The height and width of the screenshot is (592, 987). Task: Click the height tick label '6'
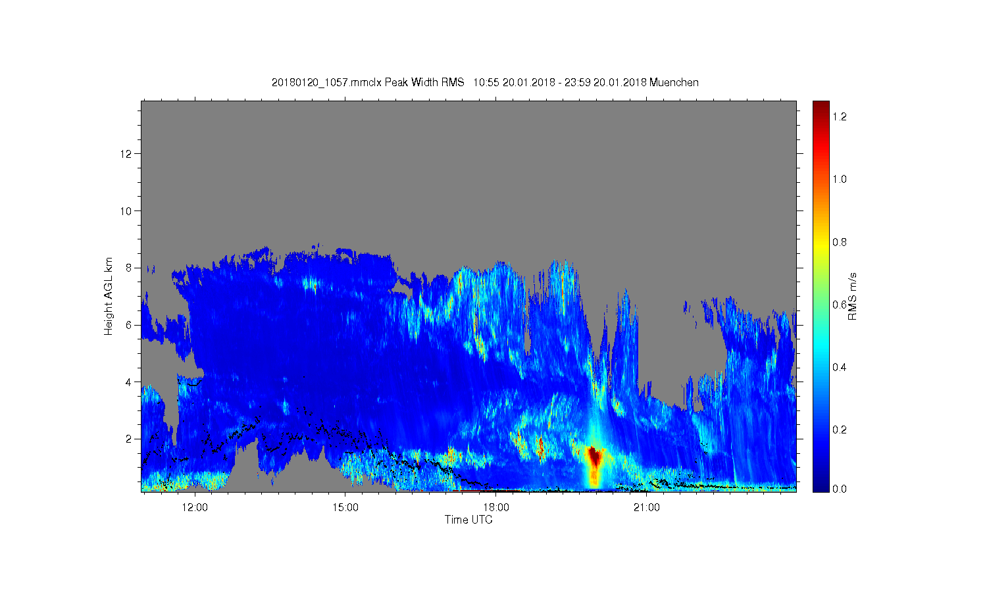pos(130,325)
